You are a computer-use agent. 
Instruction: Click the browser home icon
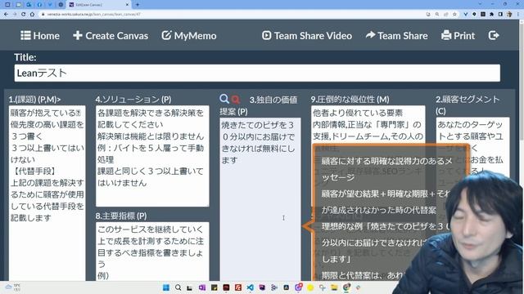(x=32, y=15)
